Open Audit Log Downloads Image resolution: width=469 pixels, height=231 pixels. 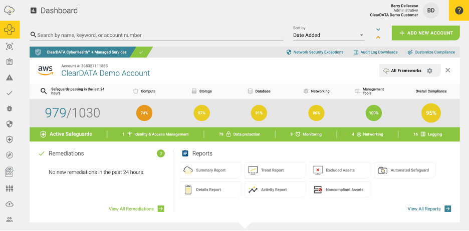coord(376,52)
